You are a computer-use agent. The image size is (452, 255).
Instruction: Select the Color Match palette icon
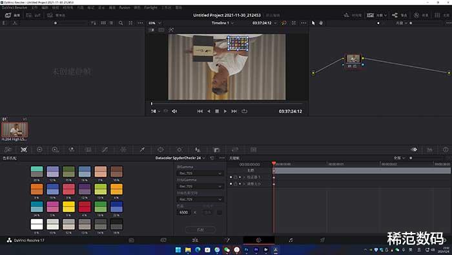click(x=24, y=150)
